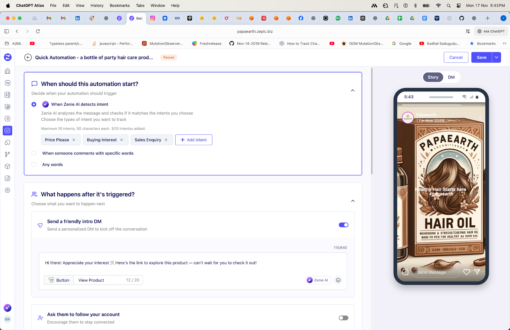
Task: Open the Google bookmark
Action: [402, 44]
